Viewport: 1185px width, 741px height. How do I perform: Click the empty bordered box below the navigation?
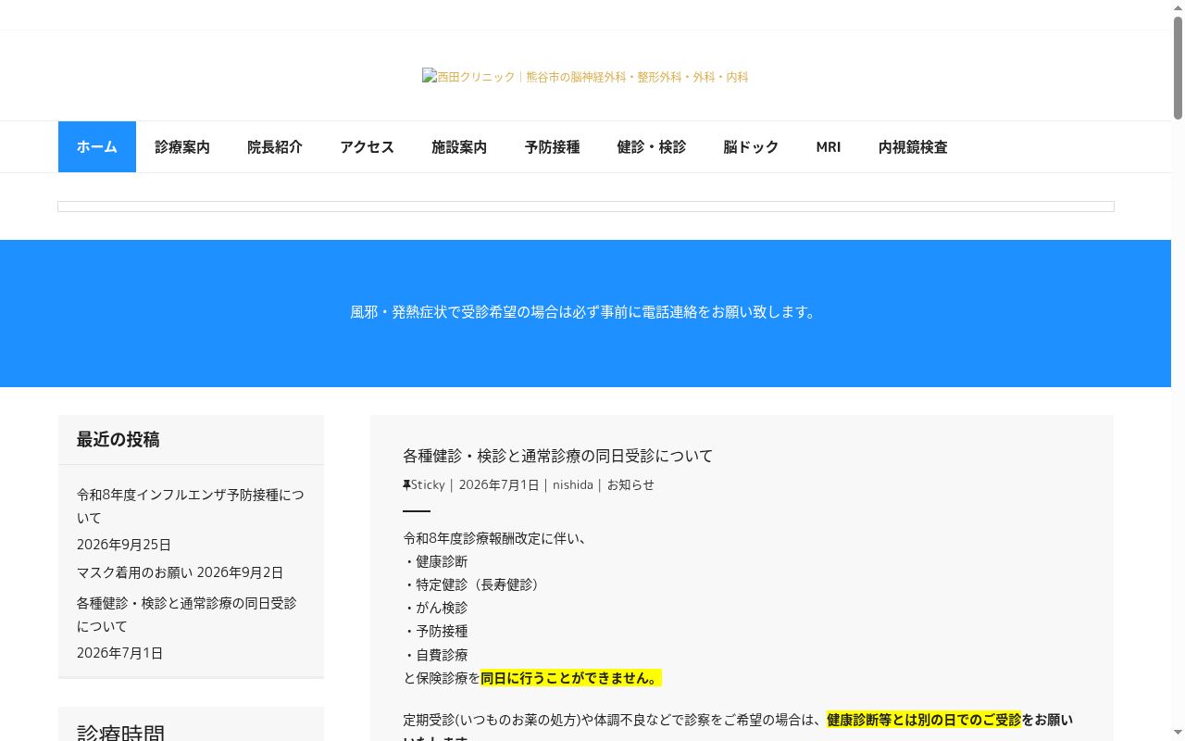click(586, 207)
